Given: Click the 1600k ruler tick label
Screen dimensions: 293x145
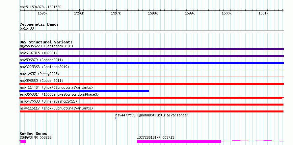Looking at the screenshot, I should [226, 13].
